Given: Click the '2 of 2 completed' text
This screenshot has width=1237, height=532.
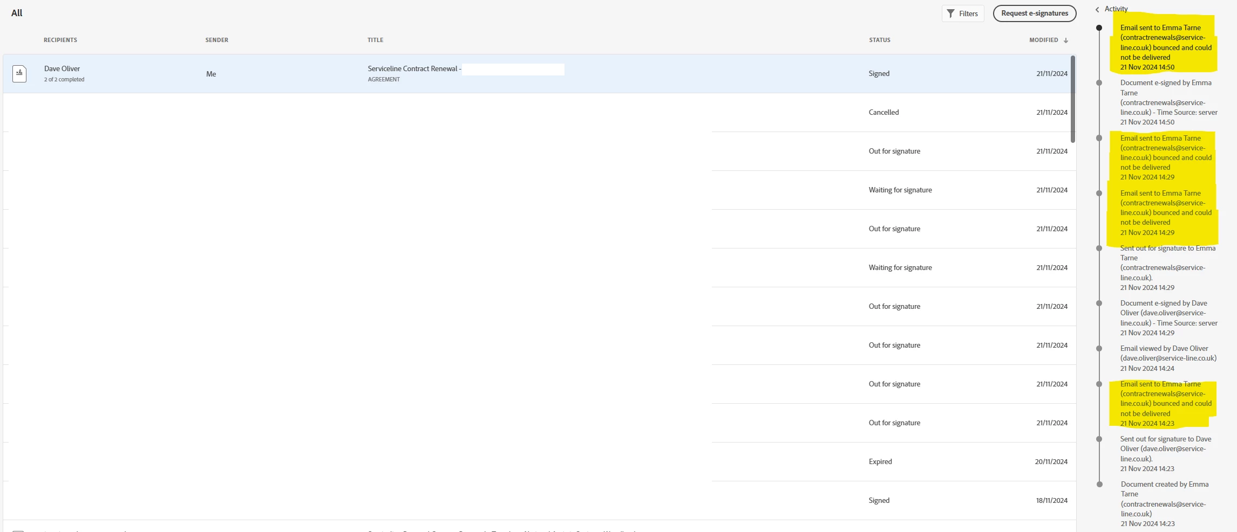Looking at the screenshot, I should (x=64, y=79).
